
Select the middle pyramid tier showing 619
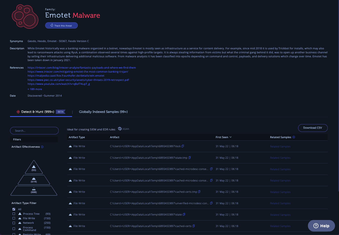pos(34,179)
